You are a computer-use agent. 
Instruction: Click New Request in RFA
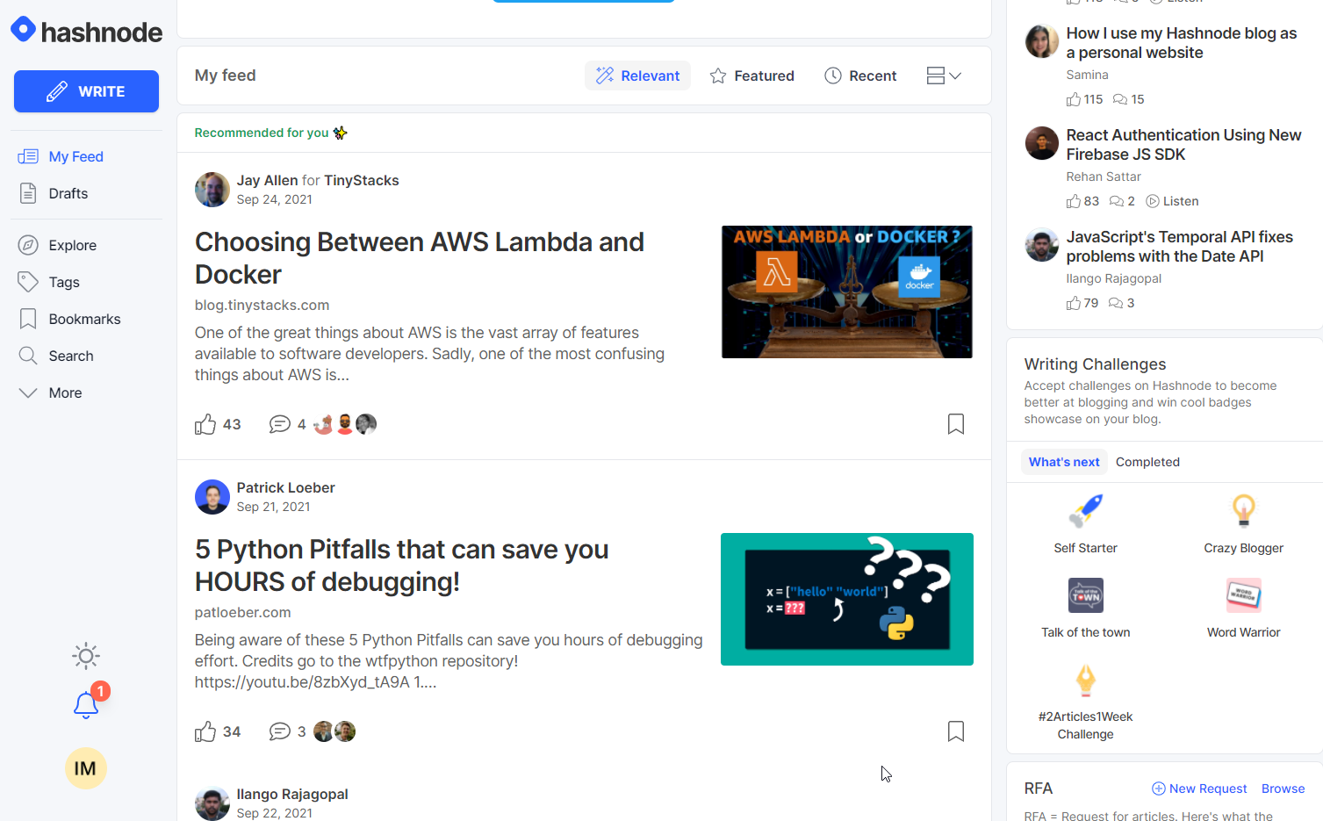tap(1199, 789)
